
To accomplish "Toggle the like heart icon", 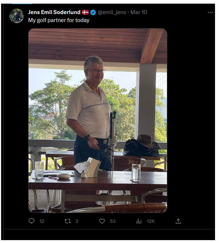I will pos(102,221).
